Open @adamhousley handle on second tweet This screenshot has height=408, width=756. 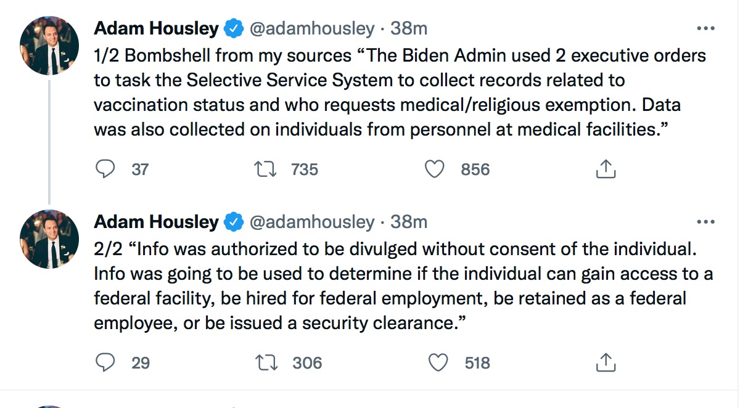(311, 222)
